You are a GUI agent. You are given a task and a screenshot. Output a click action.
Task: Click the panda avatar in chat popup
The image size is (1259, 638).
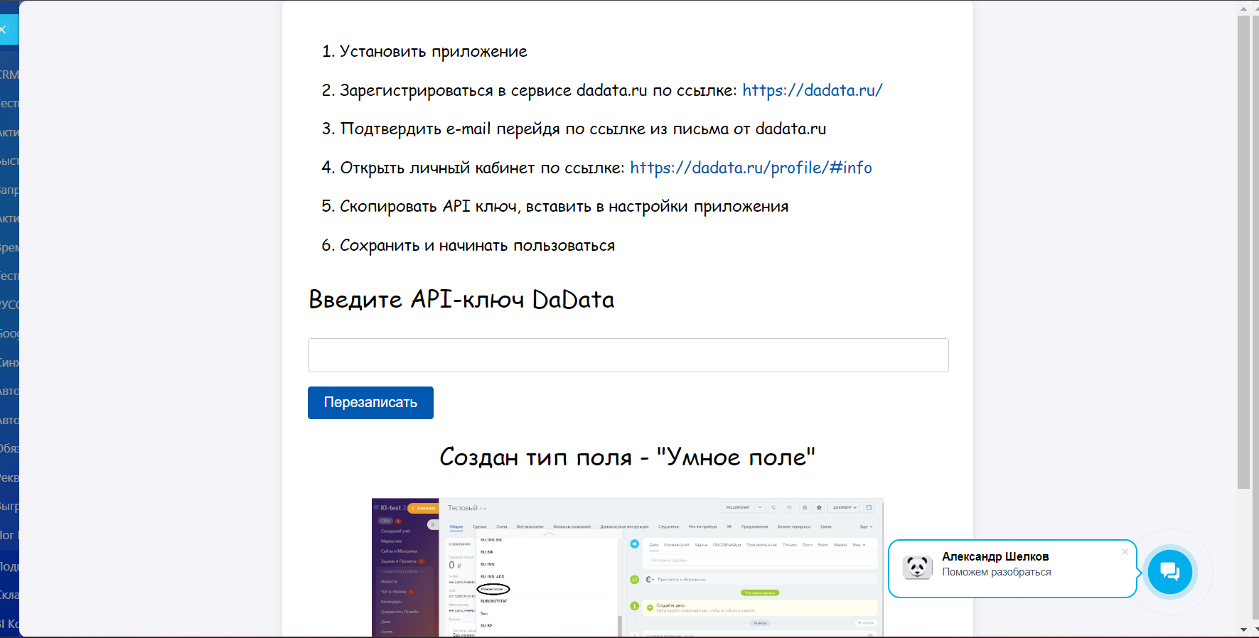click(x=917, y=568)
